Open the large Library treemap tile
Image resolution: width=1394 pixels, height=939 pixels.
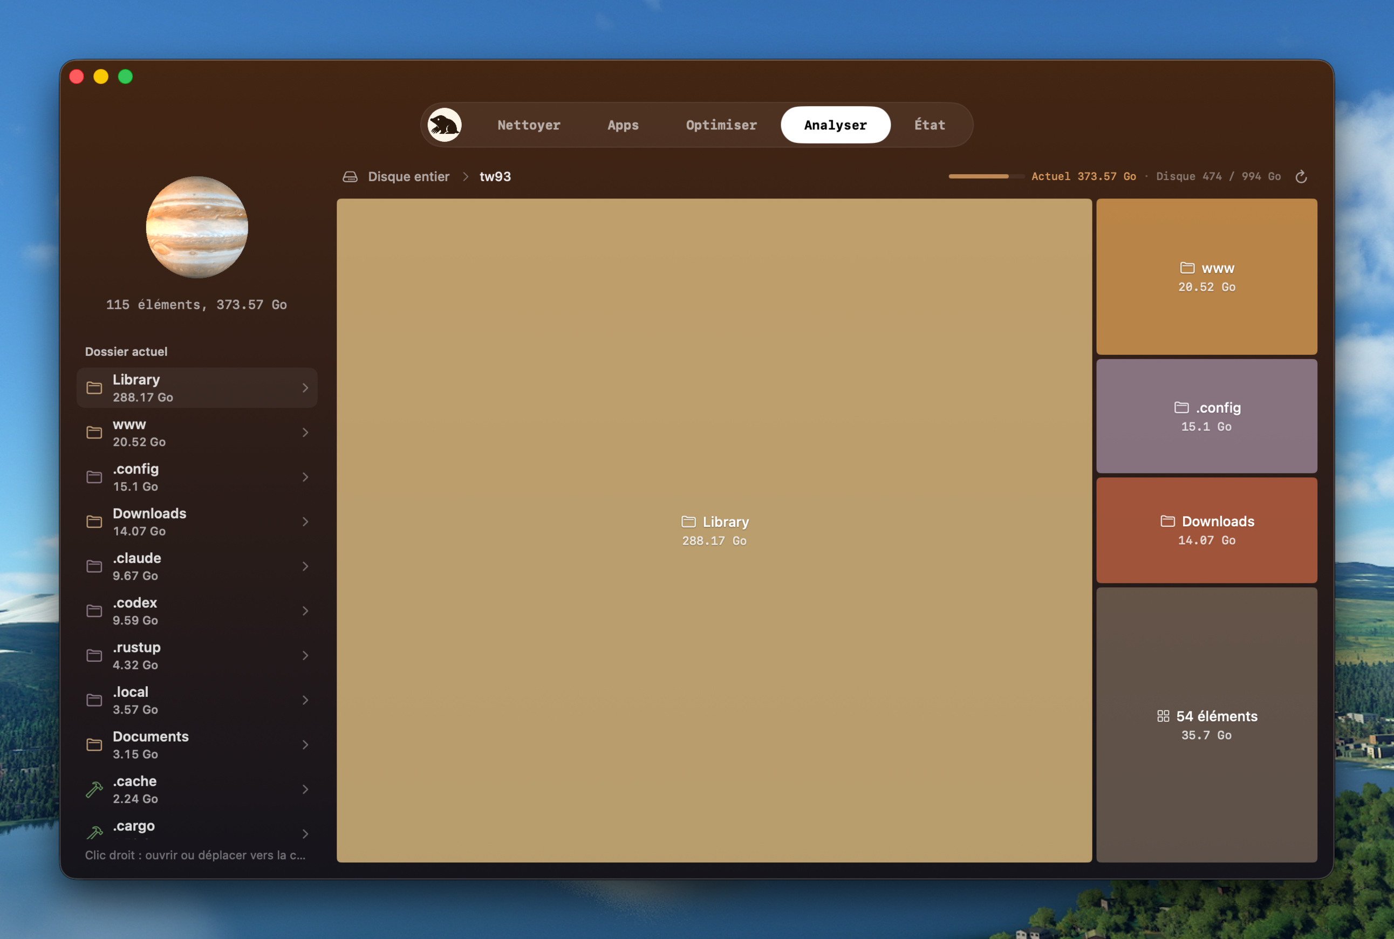click(x=714, y=531)
